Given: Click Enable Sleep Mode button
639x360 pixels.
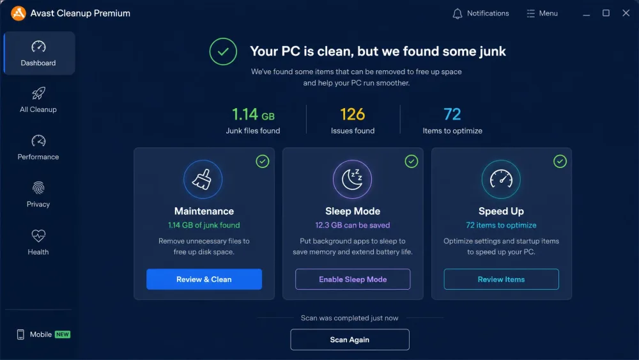Looking at the screenshot, I should click(x=353, y=279).
